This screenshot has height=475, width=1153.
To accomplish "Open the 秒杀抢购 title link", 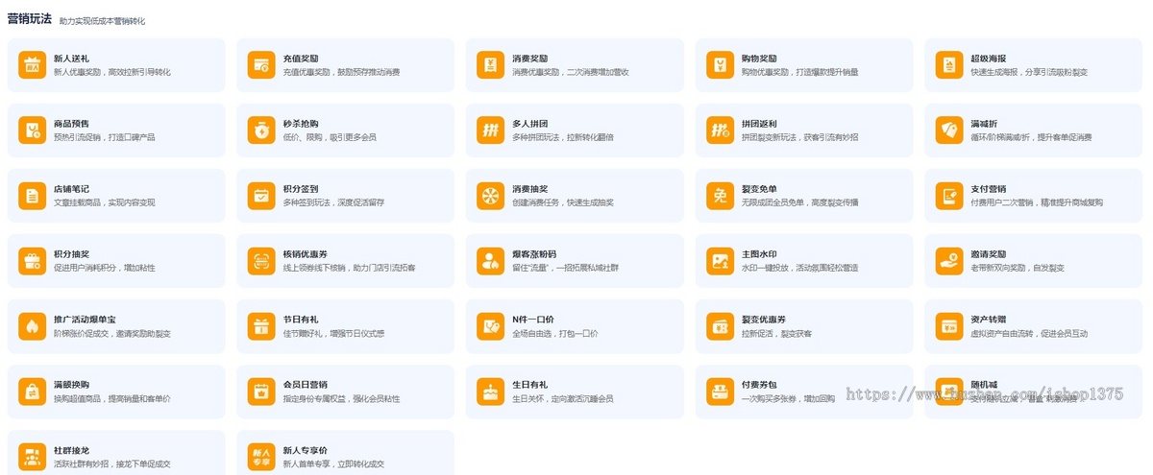I will pyautogui.click(x=301, y=124).
